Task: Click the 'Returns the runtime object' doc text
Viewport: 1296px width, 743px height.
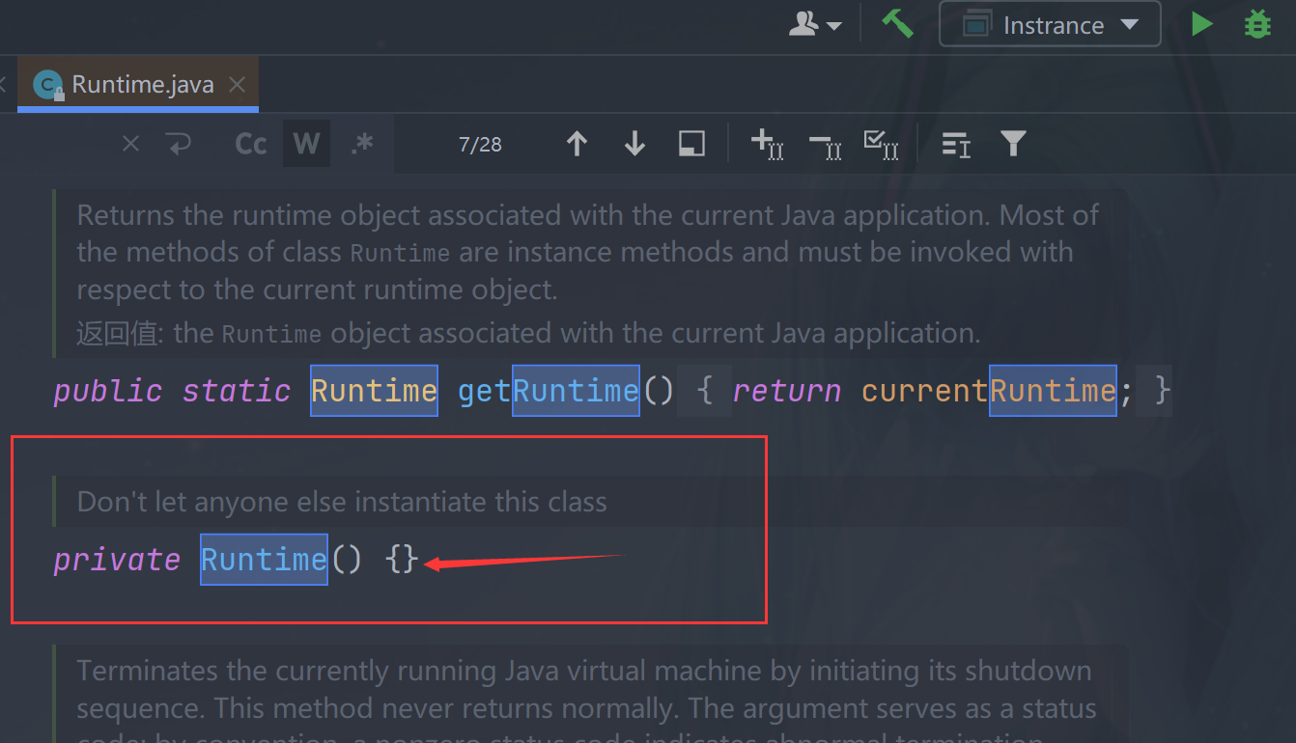Action: [x=587, y=251]
